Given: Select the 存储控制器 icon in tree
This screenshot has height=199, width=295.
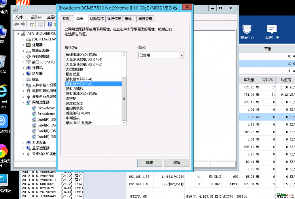Looking at the screenshot, I should [x=29, y=57].
